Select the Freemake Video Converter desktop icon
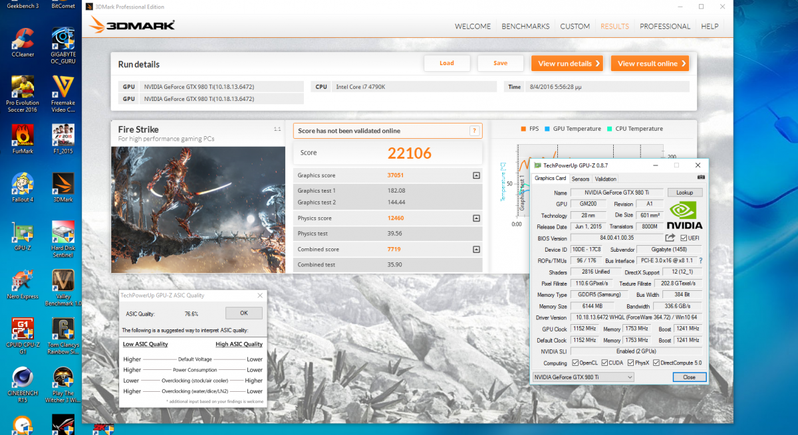The height and width of the screenshot is (435, 798). [63, 94]
